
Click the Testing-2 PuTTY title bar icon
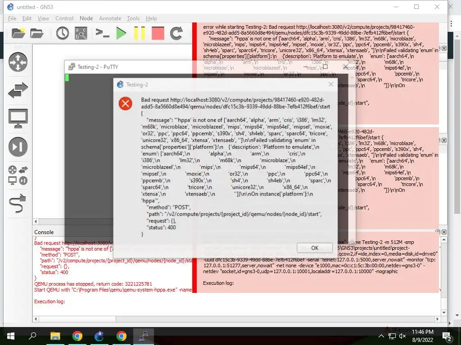72,66
